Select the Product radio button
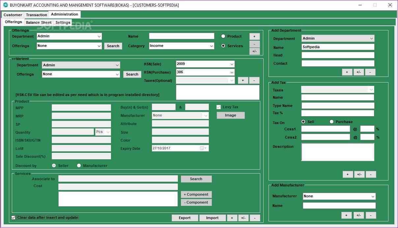This screenshot has height=228, width=398. 223,36
